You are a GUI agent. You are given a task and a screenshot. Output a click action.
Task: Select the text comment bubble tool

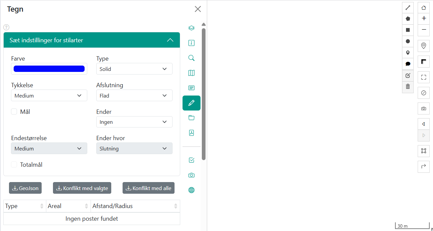point(408,64)
